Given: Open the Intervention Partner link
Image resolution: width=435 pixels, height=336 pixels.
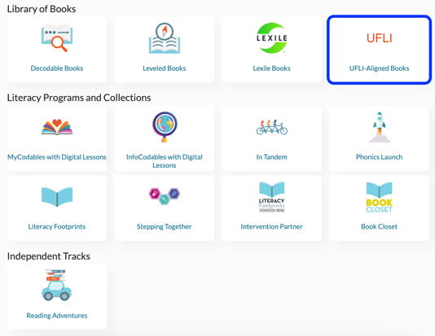Looking at the screenshot, I should coord(272,227).
